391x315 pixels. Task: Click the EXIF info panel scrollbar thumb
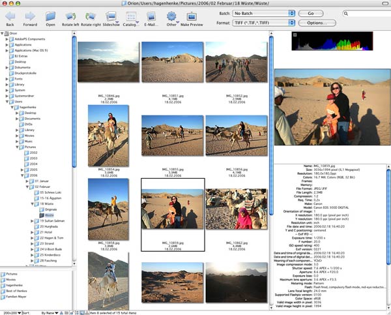coord(388,217)
